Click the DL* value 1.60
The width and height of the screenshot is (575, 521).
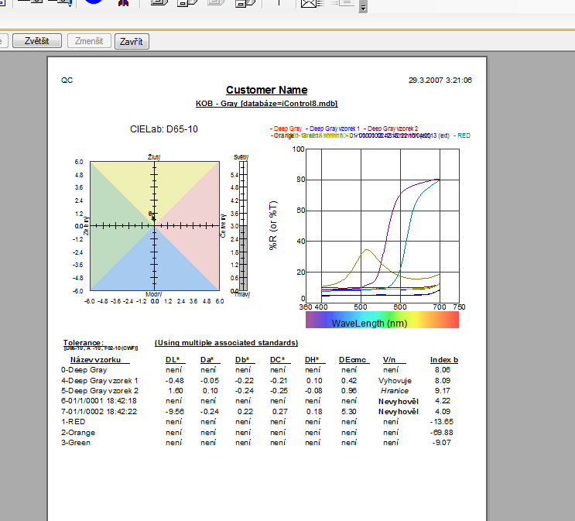pos(176,391)
